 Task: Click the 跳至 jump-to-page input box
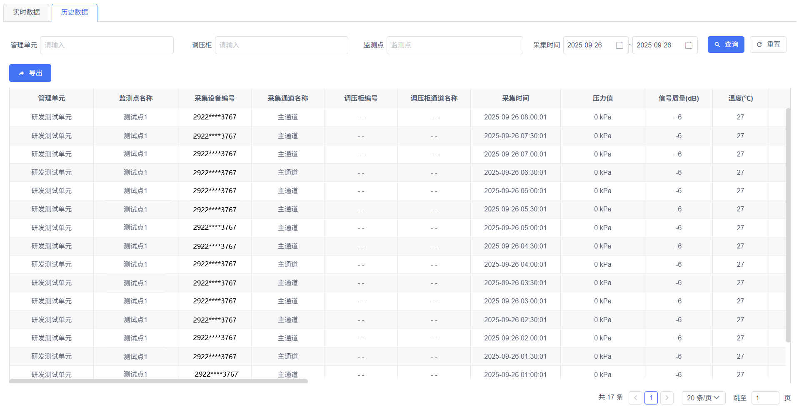coord(765,398)
